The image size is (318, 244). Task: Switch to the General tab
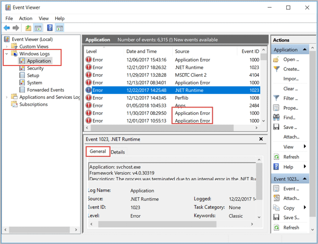(x=98, y=152)
